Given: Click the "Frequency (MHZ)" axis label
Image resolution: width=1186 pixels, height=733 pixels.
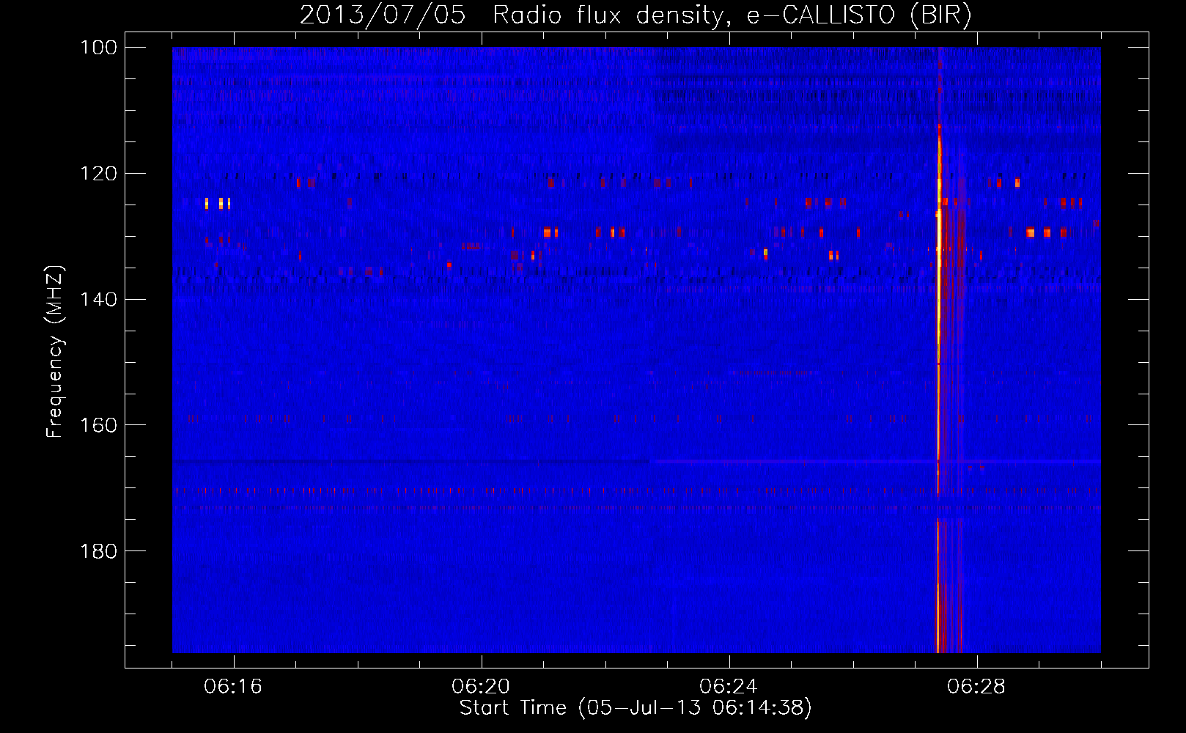Looking at the screenshot, I should 55,351.
